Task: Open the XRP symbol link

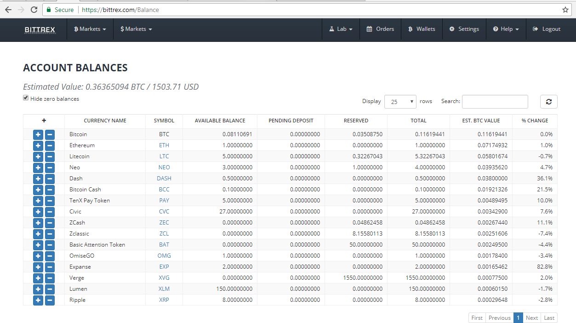Action: 164,300
